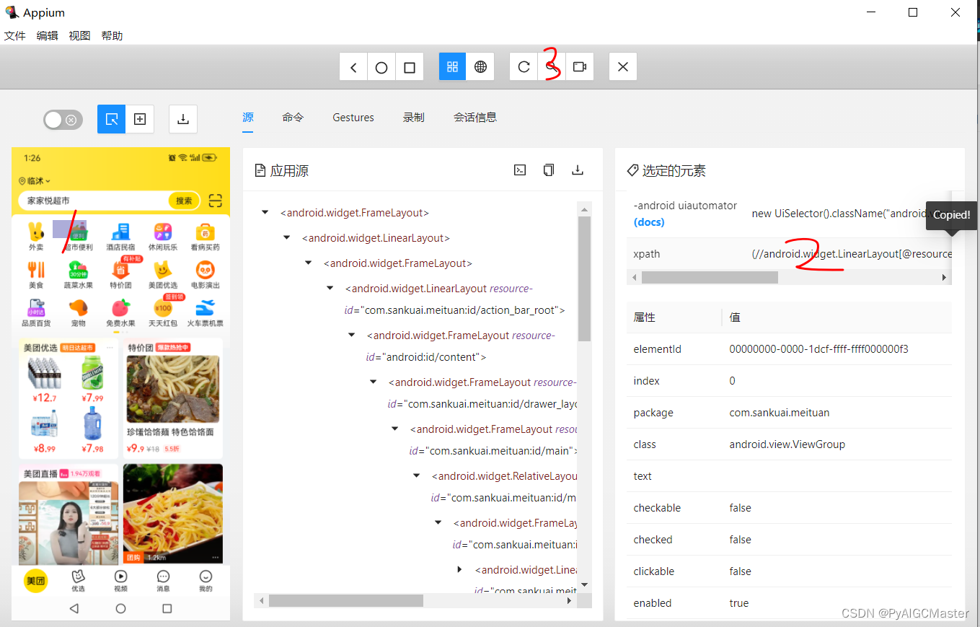
Task: Use the source tree horizontal scrollbar
Action: (x=346, y=600)
